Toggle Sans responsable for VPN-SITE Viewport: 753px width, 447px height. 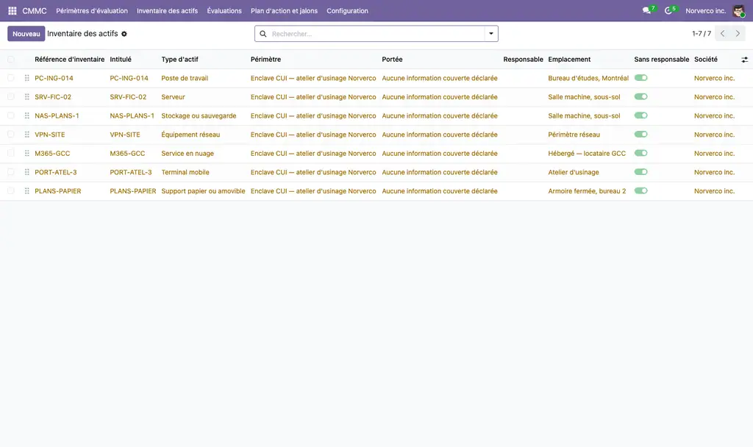640,134
